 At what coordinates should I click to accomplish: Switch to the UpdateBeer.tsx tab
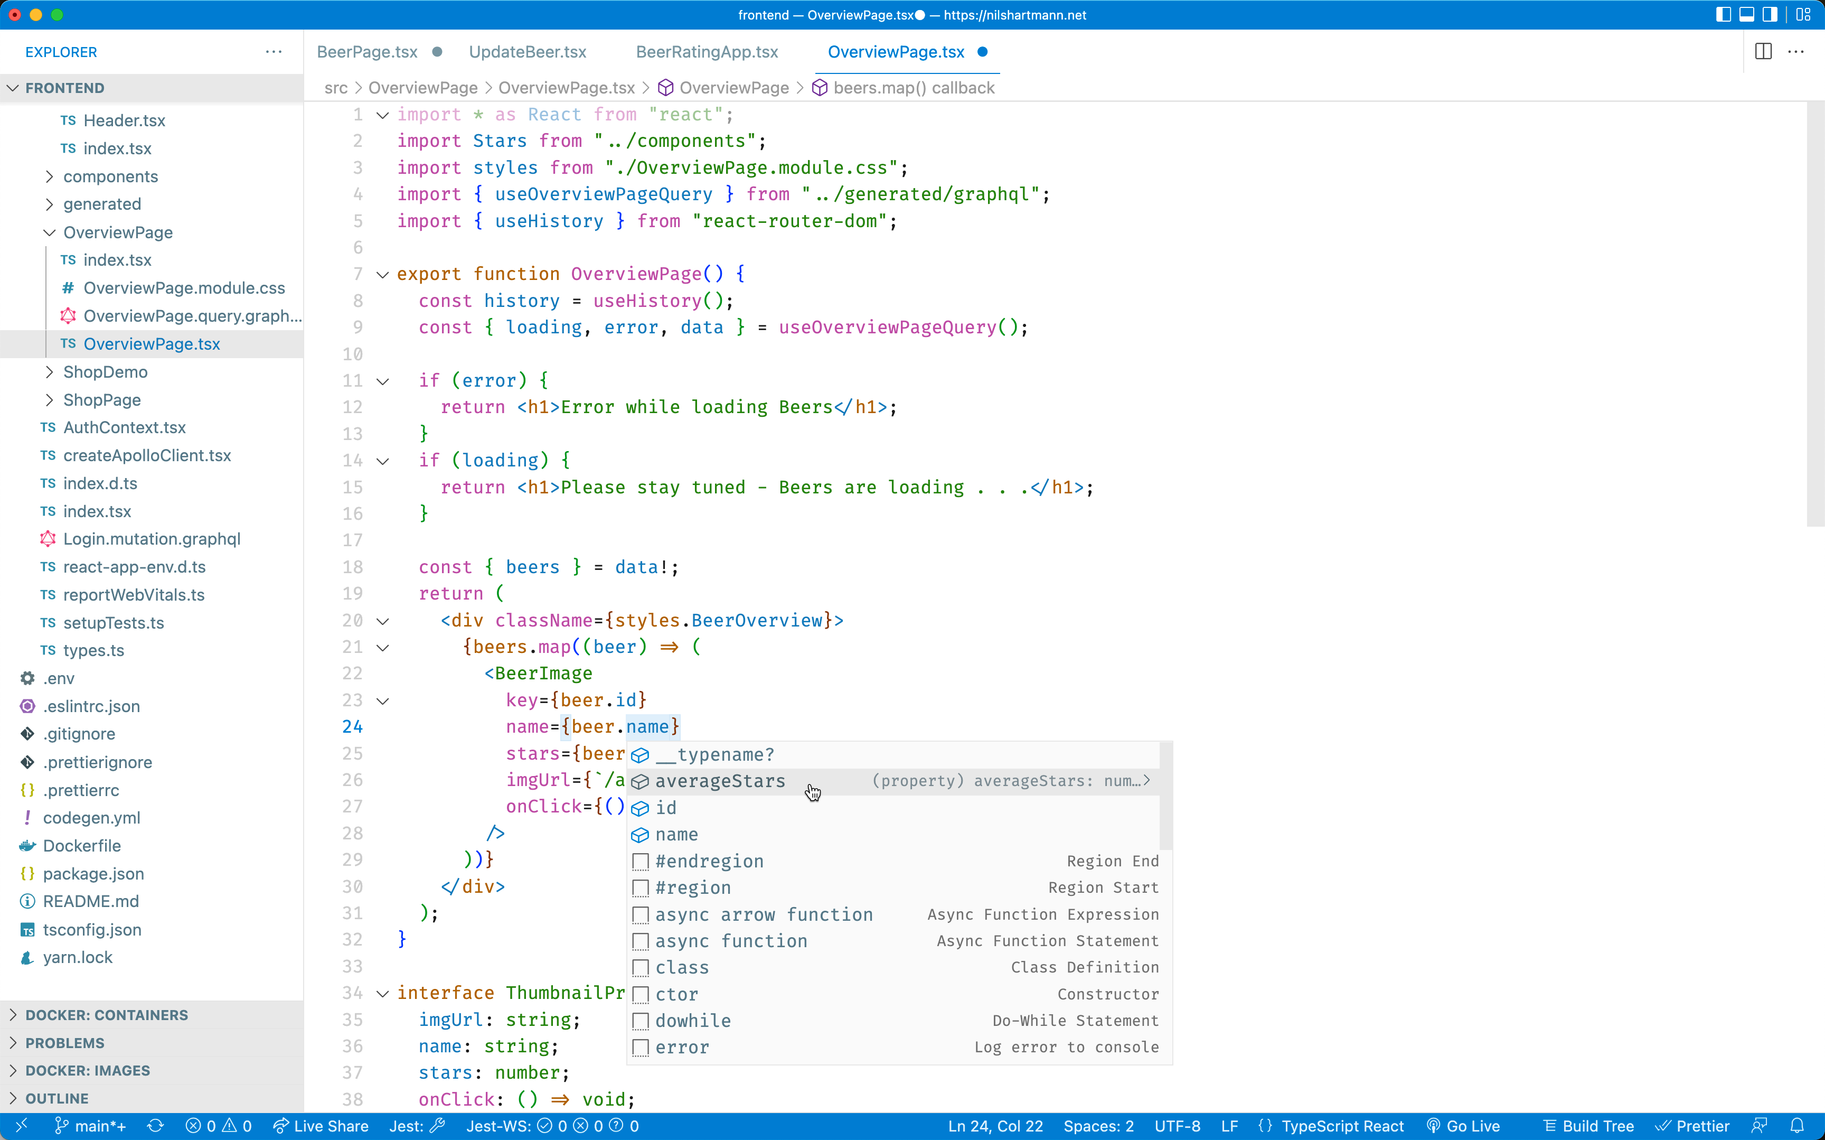[x=528, y=52]
